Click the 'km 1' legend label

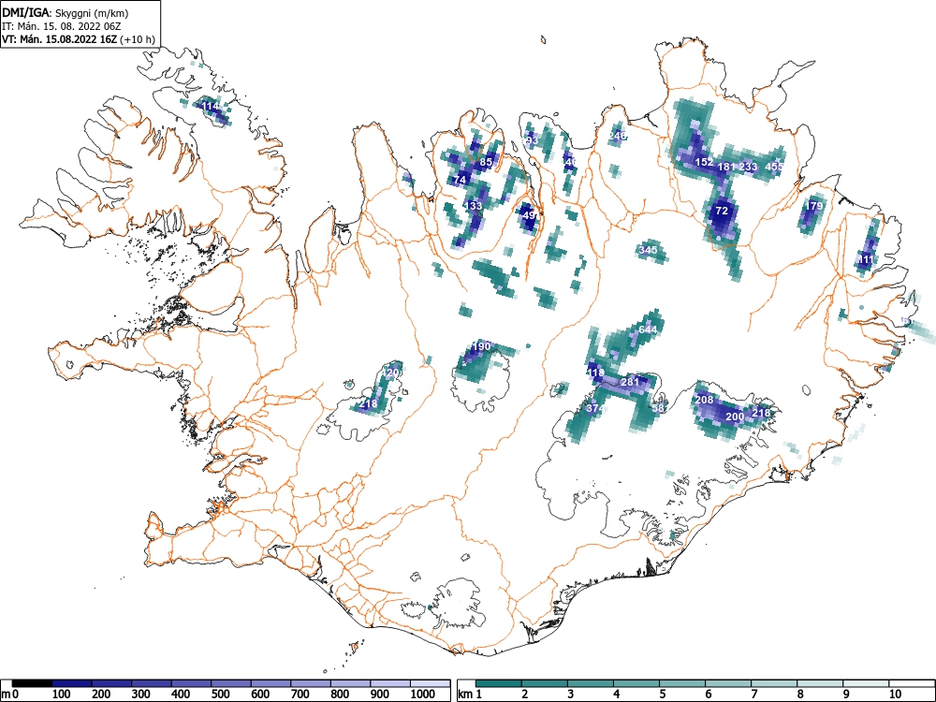[x=470, y=695]
